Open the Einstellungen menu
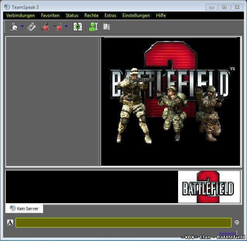Screen dimensions: 247x241 click(x=136, y=15)
